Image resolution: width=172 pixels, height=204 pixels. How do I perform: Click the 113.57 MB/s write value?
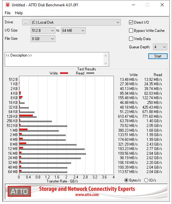pyautogui.click(x=128, y=172)
